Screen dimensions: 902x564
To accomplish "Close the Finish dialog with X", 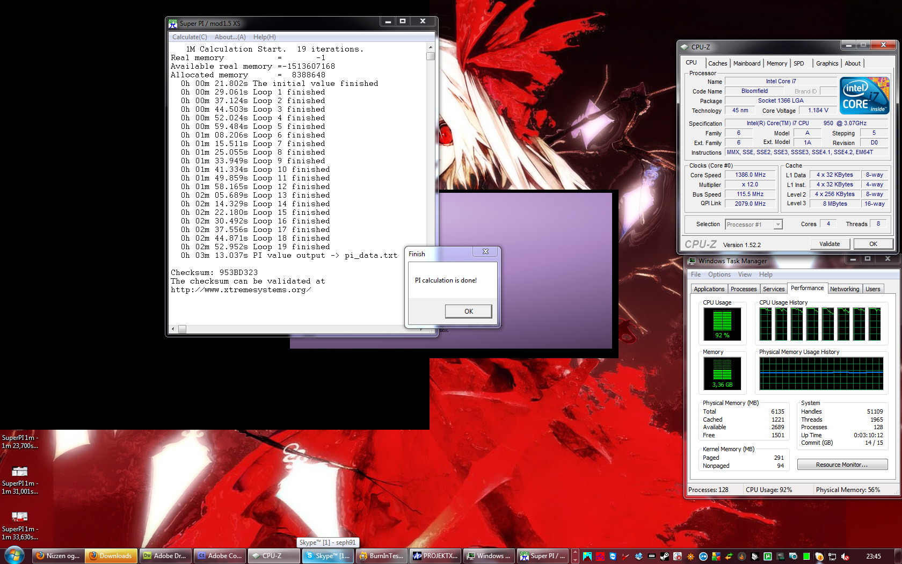I will pos(485,251).
